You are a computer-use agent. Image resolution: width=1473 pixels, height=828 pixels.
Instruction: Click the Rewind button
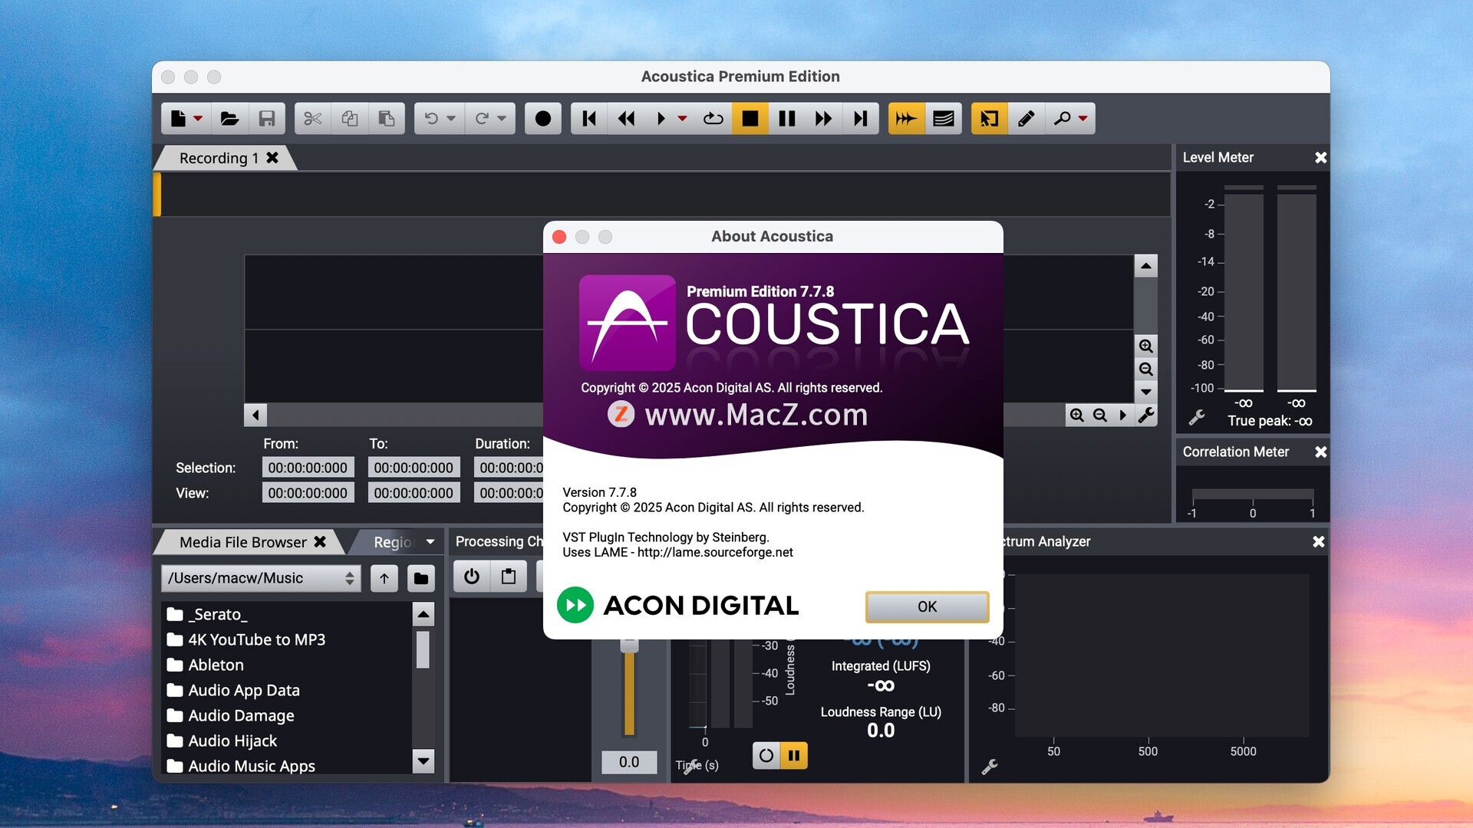tap(626, 118)
